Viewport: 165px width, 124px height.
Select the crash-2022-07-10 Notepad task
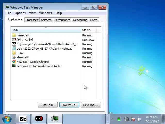pyautogui.click(x=44, y=49)
